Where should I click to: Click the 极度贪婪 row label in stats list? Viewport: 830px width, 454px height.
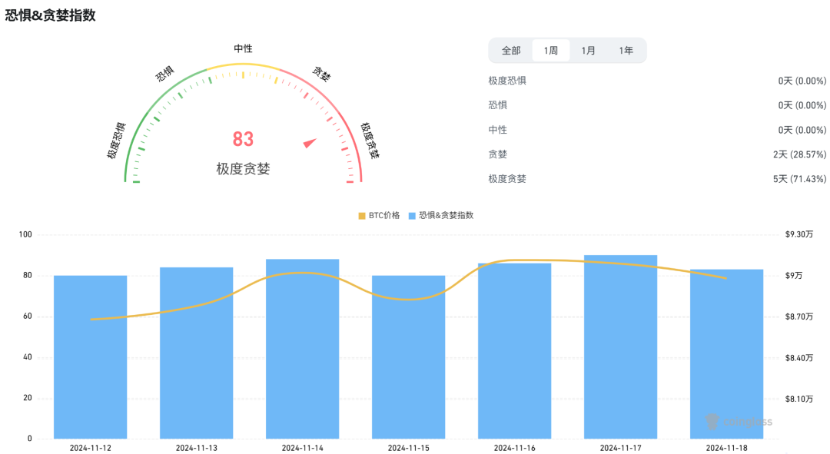[507, 179]
